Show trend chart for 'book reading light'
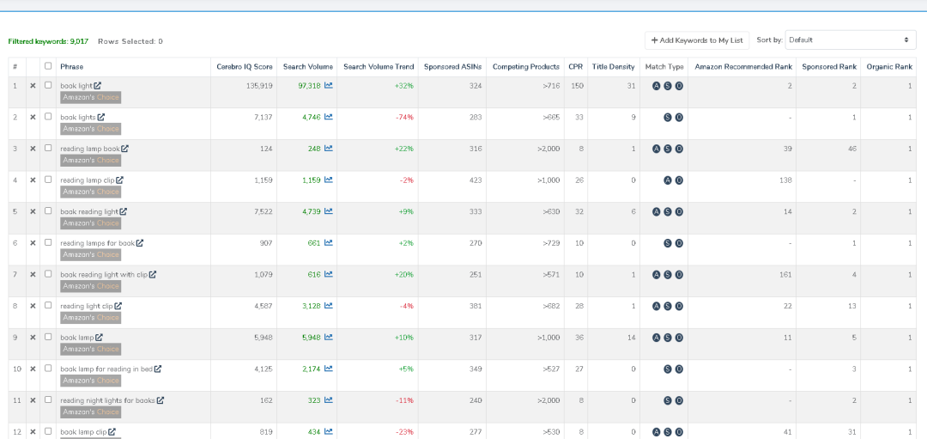927x439 pixels. pyautogui.click(x=329, y=211)
